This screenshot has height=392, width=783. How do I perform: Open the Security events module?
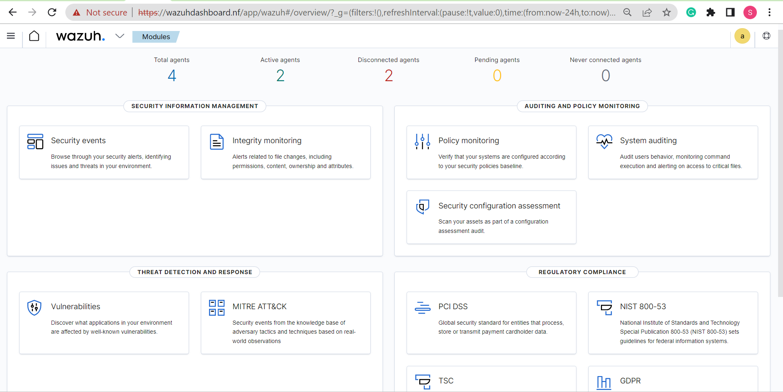pyautogui.click(x=104, y=152)
